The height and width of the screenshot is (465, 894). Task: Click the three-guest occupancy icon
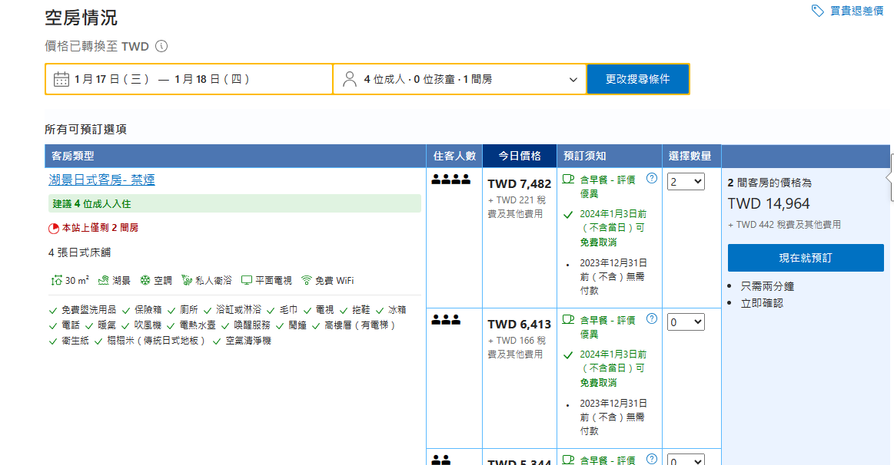point(446,320)
